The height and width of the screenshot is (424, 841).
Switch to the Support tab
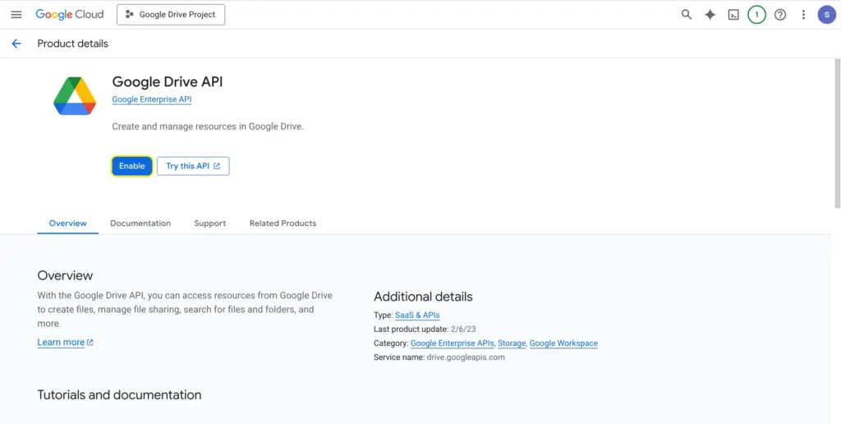pos(209,224)
